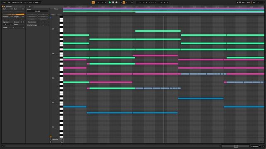This screenshot has width=266, height=149.
Task: Click the horizontal scrollbar at the bottom
Action: tap(112, 147)
